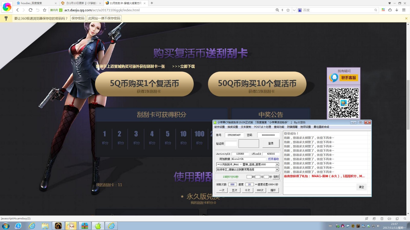
Task: Open the browser downloads arrow icon
Action: tap(397, 10)
